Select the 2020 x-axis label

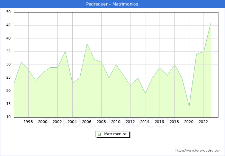pyautogui.click(x=189, y=122)
